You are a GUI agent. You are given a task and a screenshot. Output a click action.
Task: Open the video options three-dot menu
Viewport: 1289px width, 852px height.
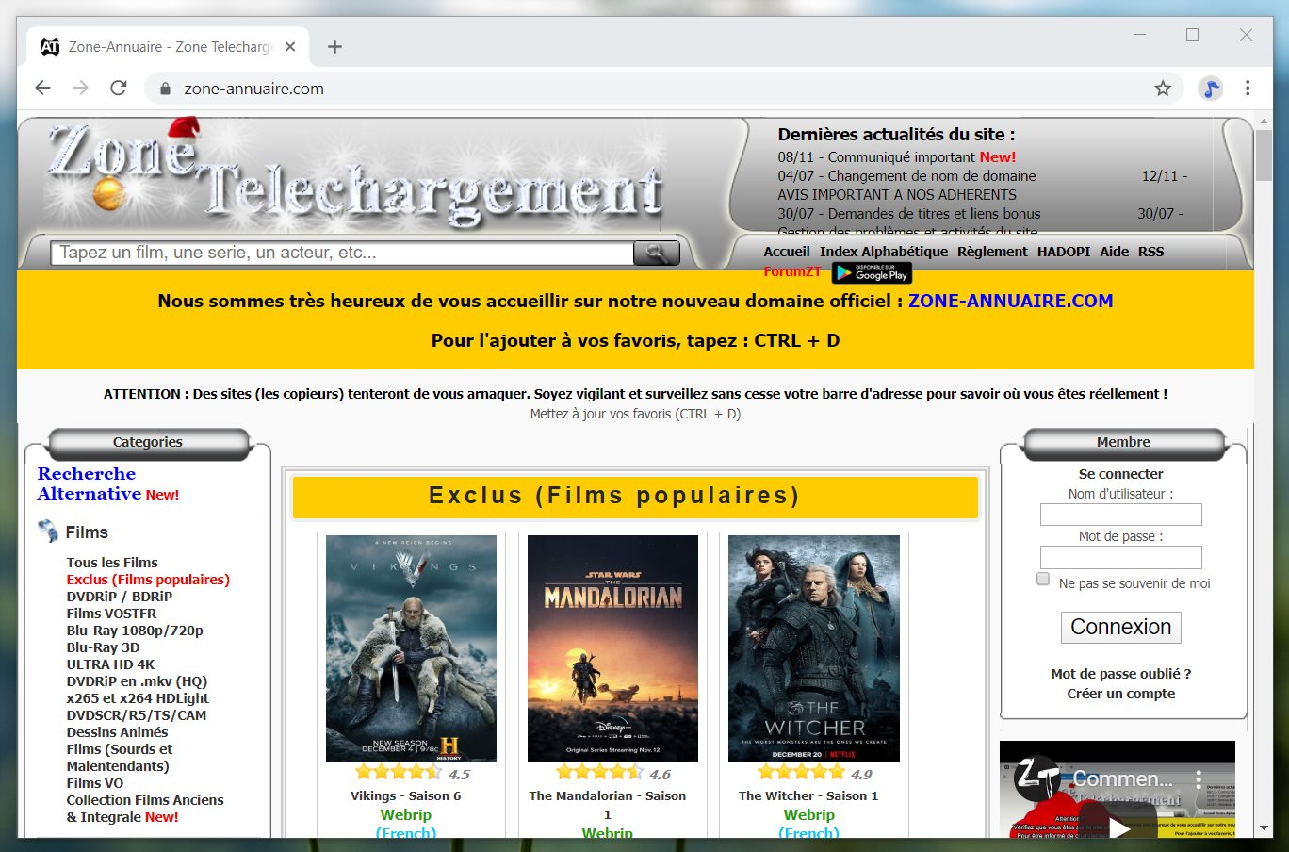click(1199, 778)
